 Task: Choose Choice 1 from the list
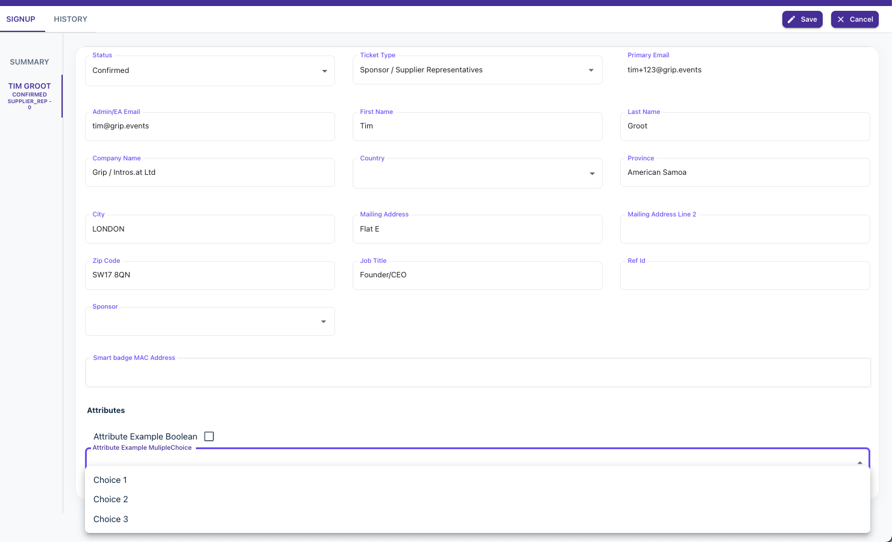tap(477, 480)
